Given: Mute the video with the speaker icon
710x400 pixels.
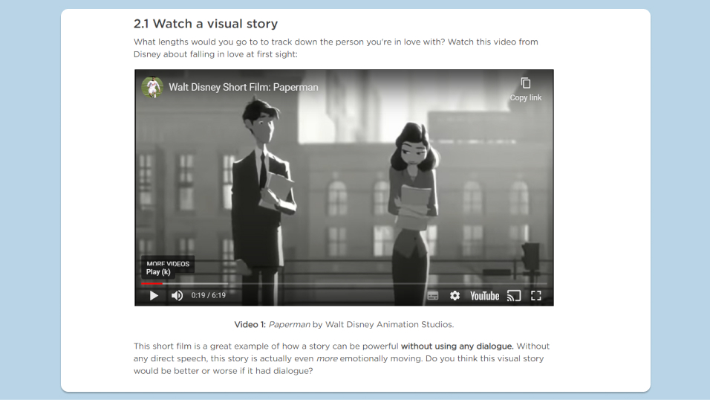Looking at the screenshot, I should coord(177,296).
